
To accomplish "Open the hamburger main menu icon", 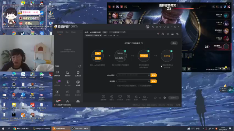I will 168,27.
